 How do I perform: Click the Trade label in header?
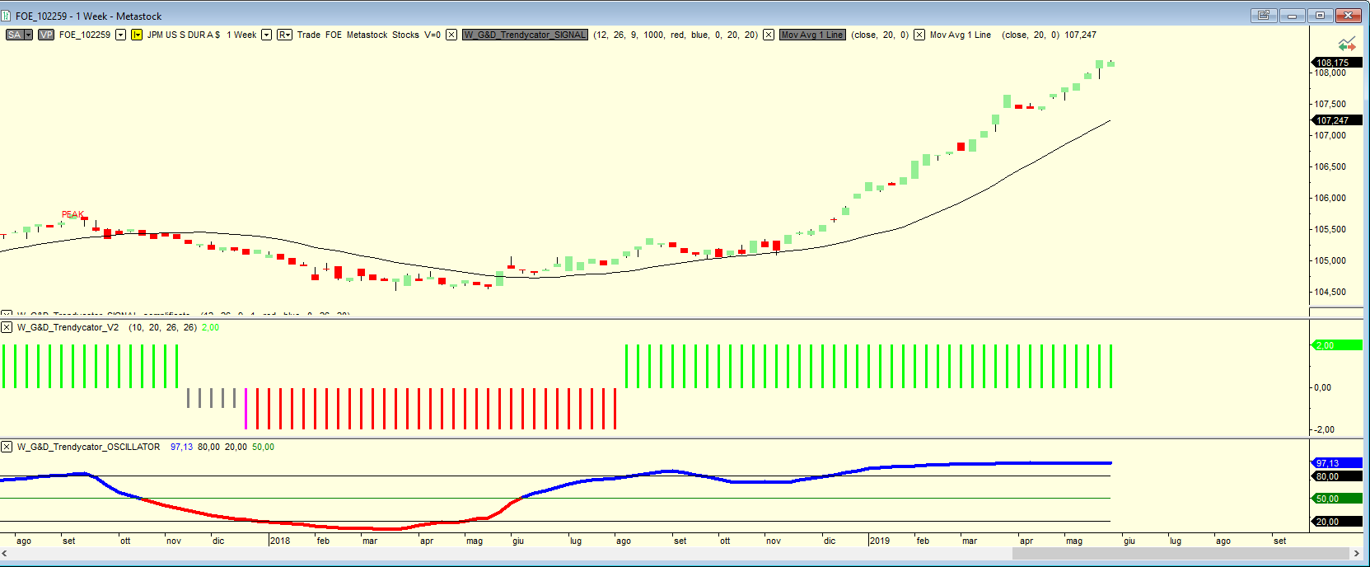click(309, 35)
